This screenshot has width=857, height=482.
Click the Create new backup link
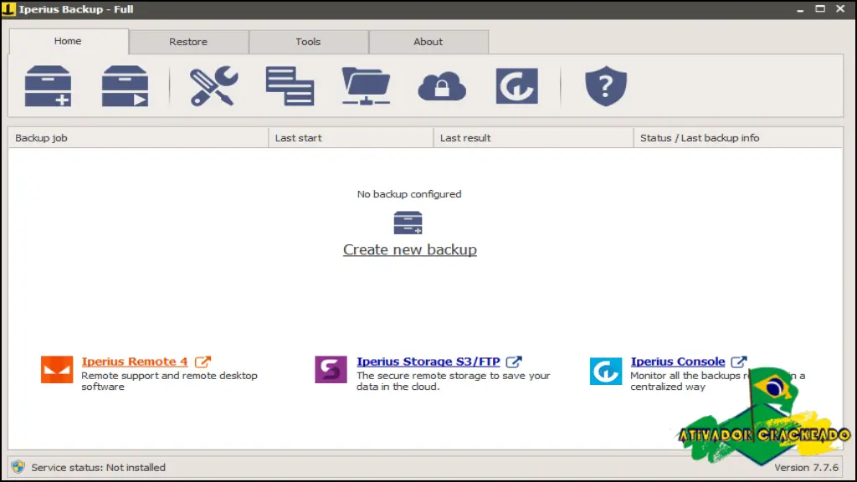point(410,249)
